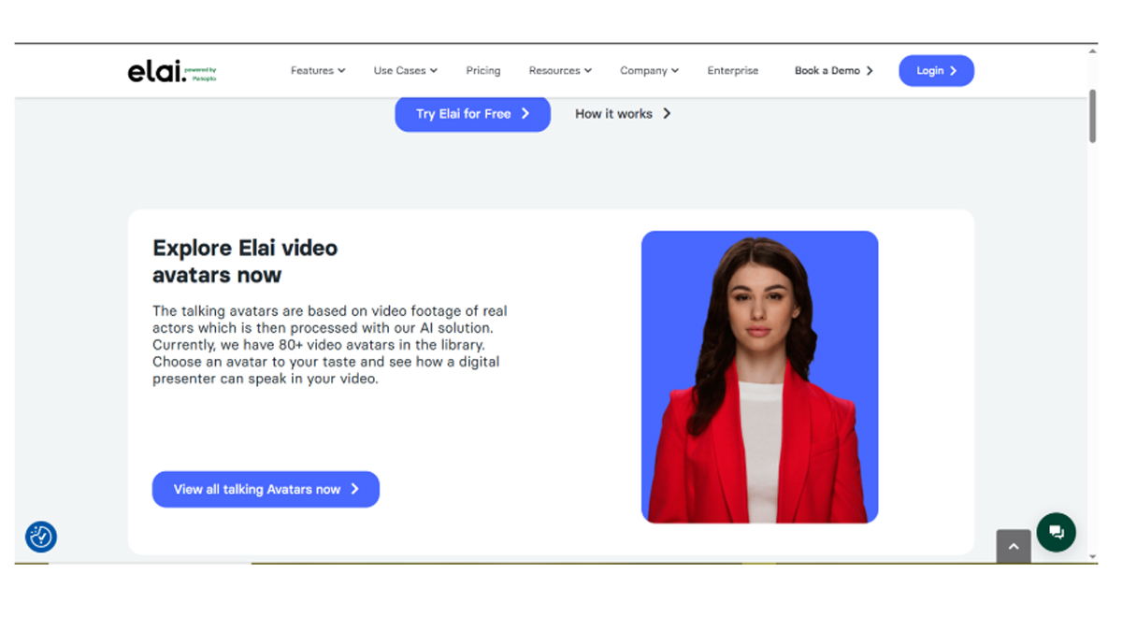The height and width of the screenshot is (631, 1122).
Task: Click View all talking Avatars now
Action: pos(266,489)
